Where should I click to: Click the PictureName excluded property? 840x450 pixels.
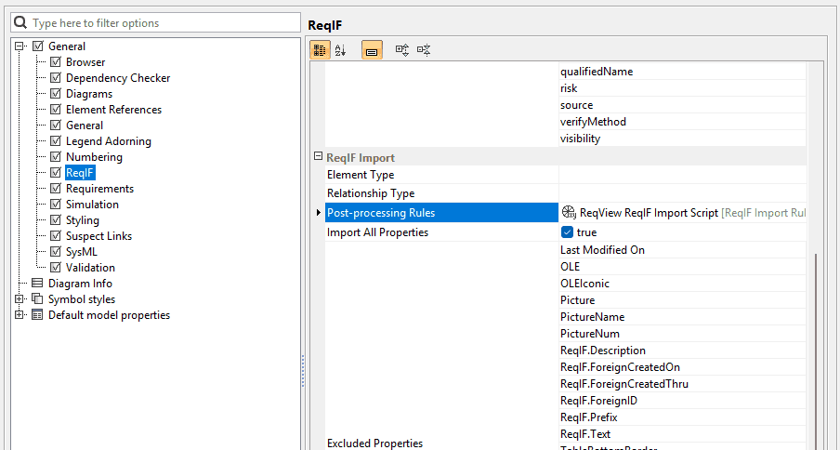(682, 317)
